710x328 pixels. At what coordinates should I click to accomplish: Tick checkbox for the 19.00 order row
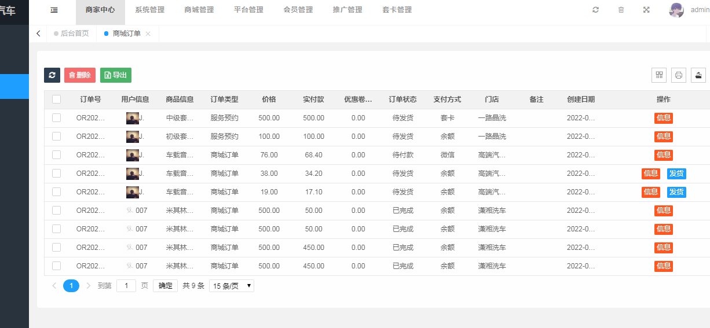point(56,192)
